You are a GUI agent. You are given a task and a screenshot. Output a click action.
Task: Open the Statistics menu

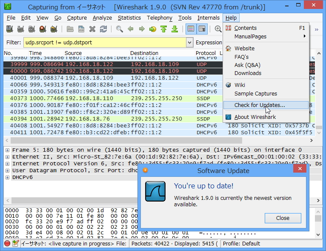(129, 18)
